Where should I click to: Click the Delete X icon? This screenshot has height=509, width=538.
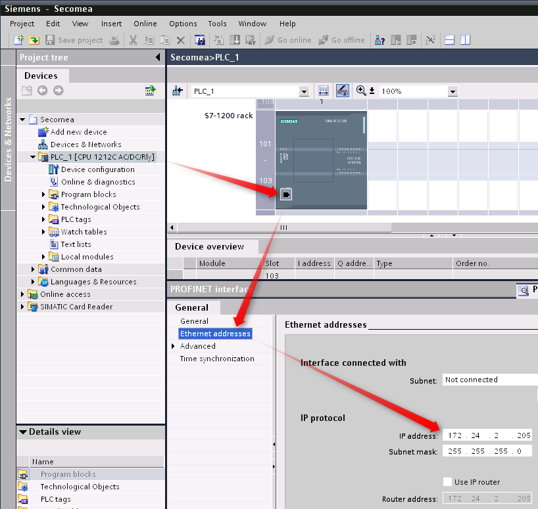(181, 40)
